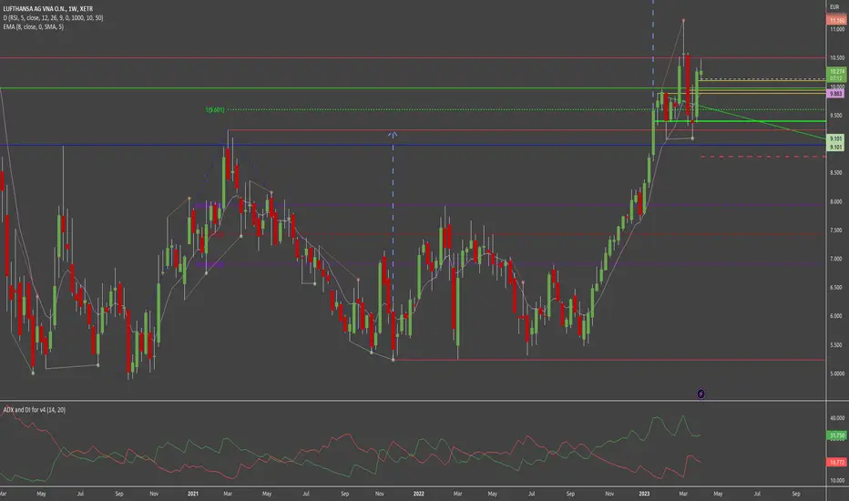The height and width of the screenshot is (501, 849).
Task: Click the green 31.750 ADX value label
Action: [836, 435]
